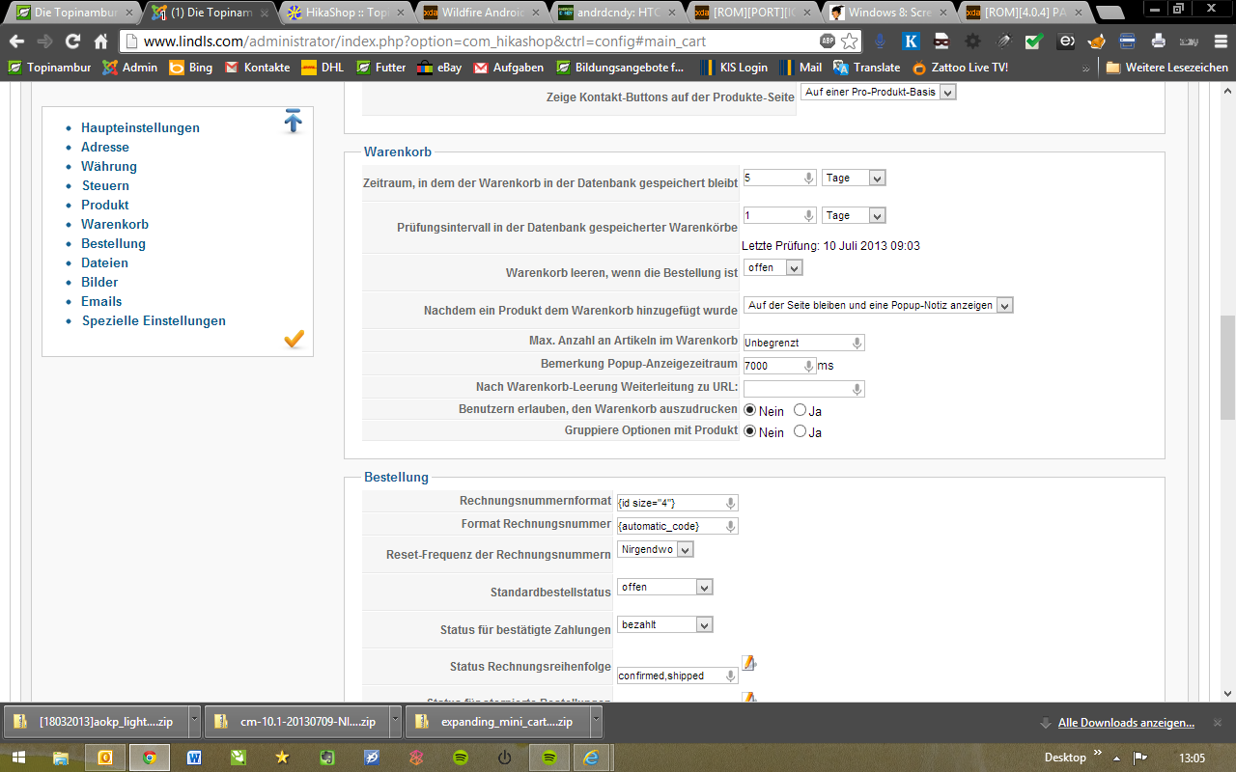Select Ja for Gruppiere Optionen mit Produkt

pyautogui.click(x=800, y=431)
